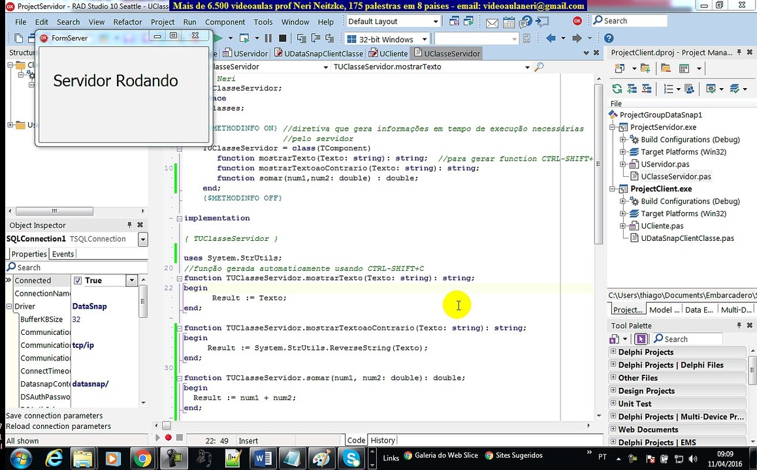Open Help via the blue question mark icon

click(x=609, y=38)
